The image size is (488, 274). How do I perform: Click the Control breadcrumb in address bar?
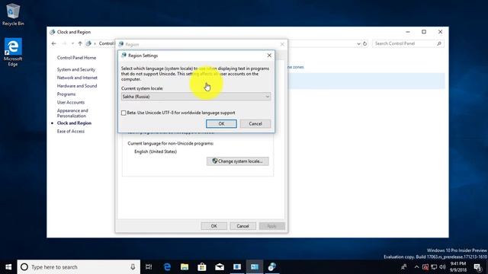107,43
